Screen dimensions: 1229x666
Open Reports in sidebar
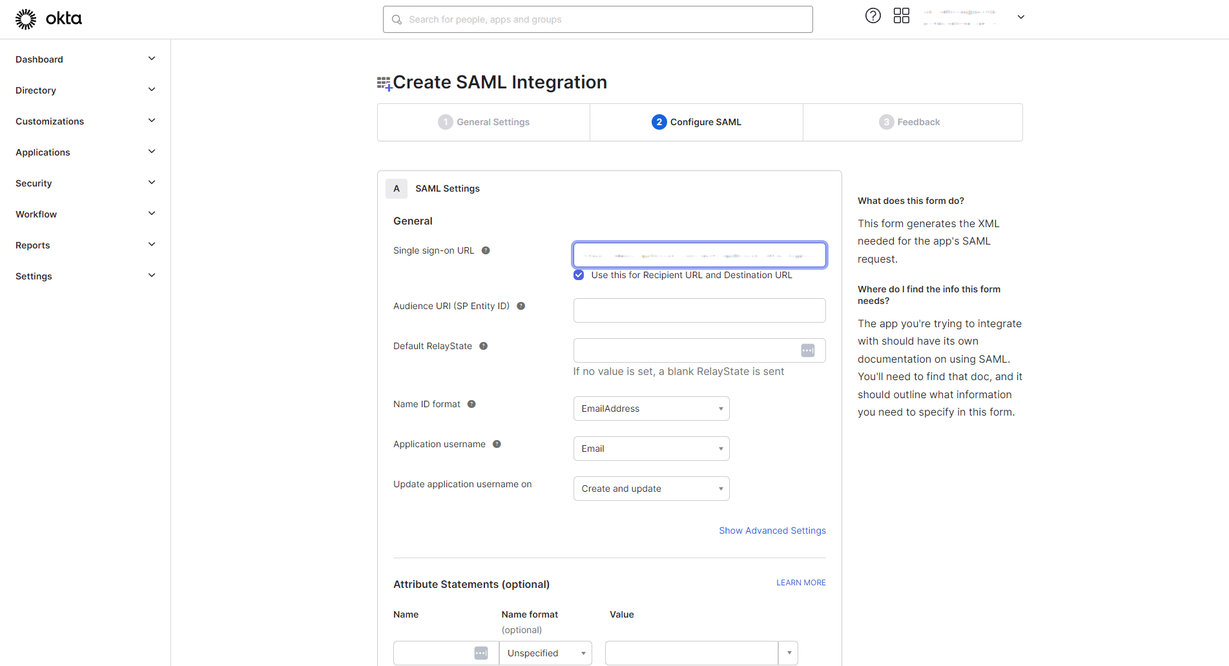click(x=33, y=245)
